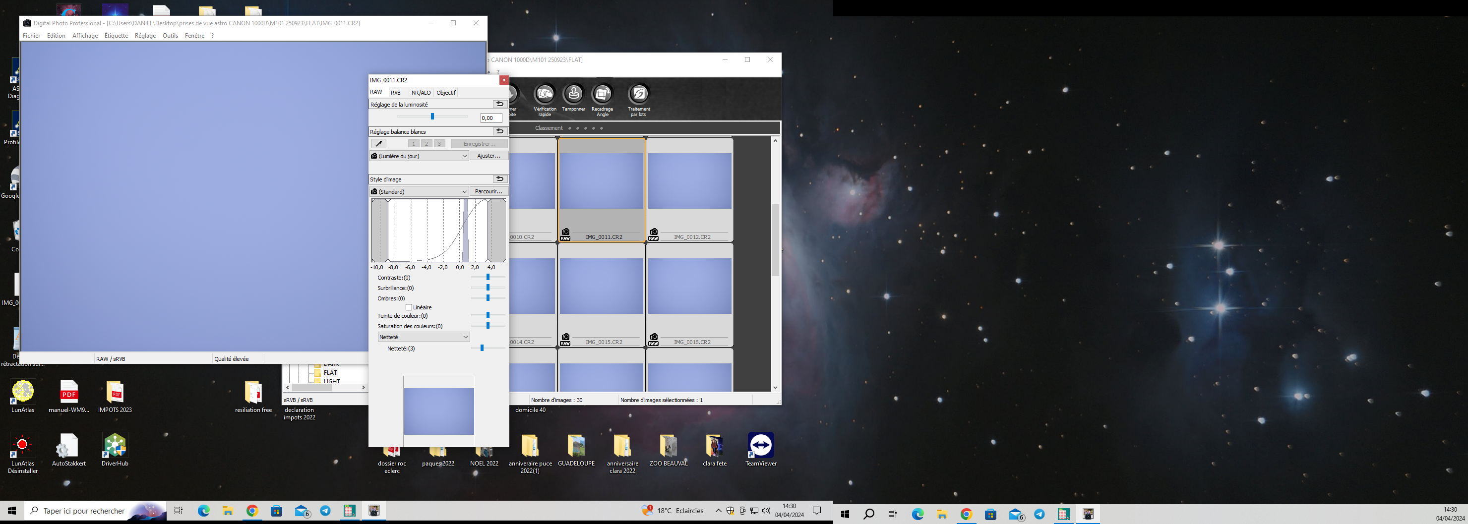Click the Enregistrer... white balance button
The width and height of the screenshot is (1468, 524).
[479, 144]
